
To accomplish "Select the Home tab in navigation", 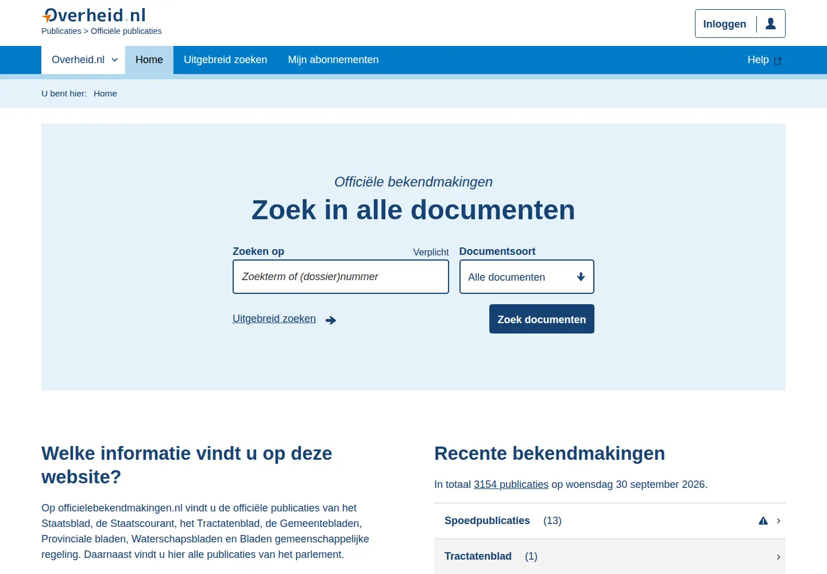I will [x=149, y=60].
